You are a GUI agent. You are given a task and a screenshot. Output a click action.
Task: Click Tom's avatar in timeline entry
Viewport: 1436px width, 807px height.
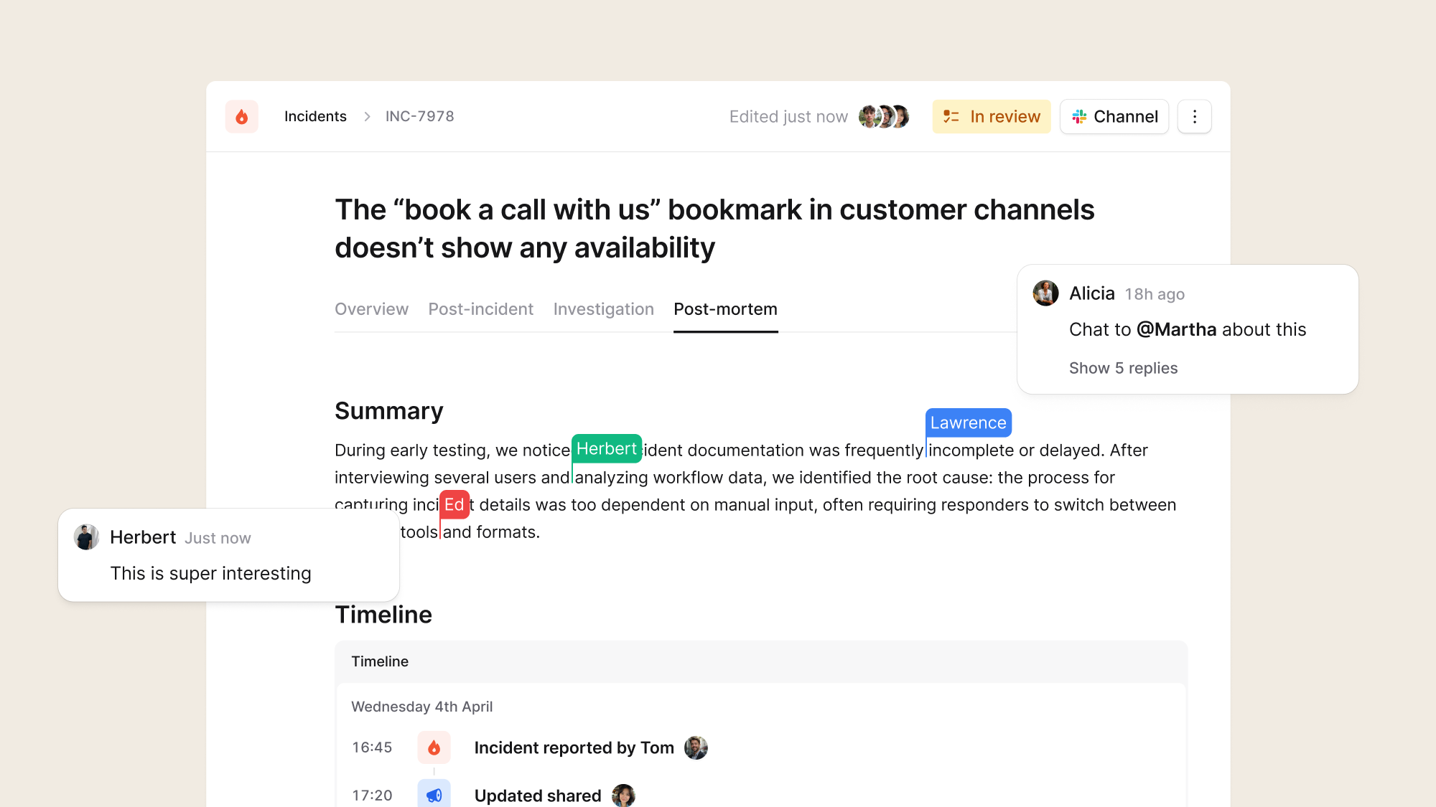[x=696, y=747]
